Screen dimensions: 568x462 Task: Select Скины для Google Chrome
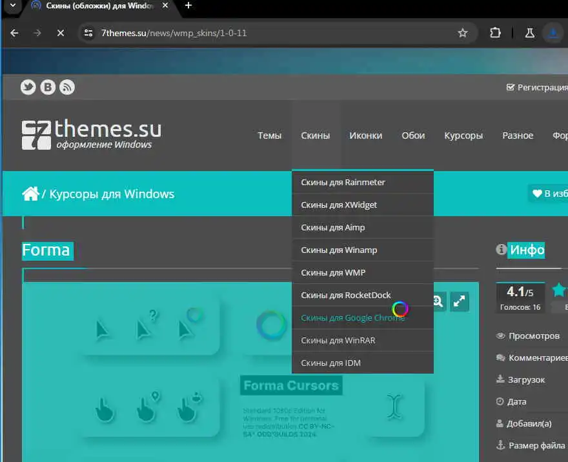coord(363,318)
